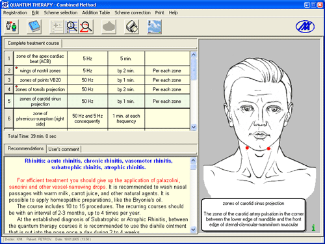This screenshot has width=325, height=244.
Task: Click the zone description box under the figure
Action: click(253, 215)
